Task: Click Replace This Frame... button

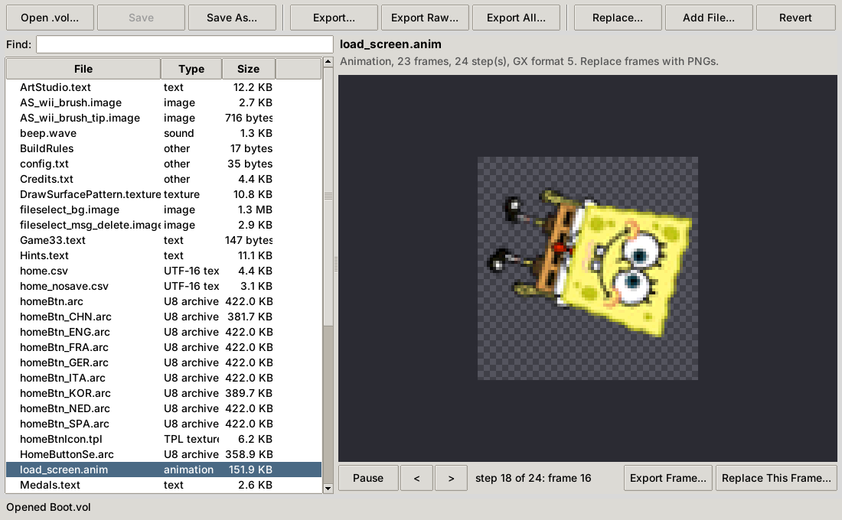Action: pyautogui.click(x=776, y=478)
